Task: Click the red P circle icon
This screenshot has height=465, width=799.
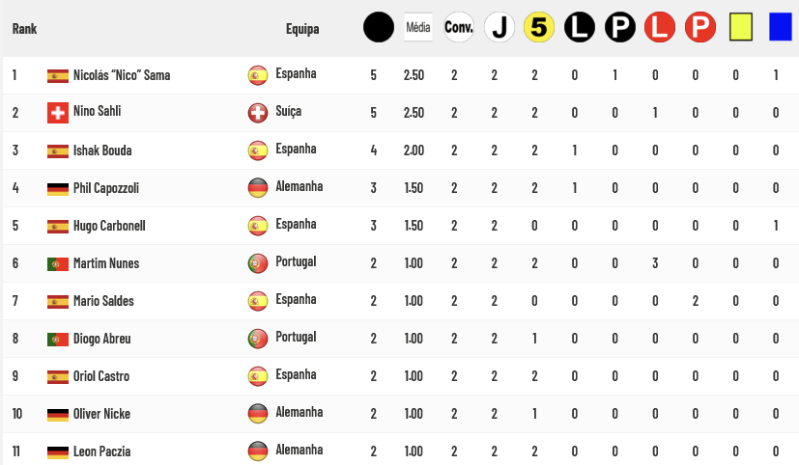Action: 700,27
